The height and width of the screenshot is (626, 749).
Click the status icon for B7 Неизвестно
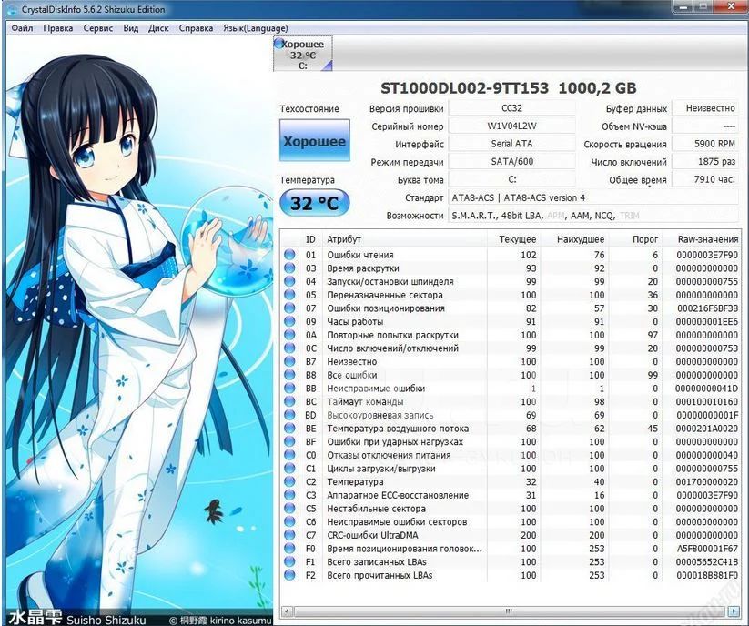tap(289, 361)
